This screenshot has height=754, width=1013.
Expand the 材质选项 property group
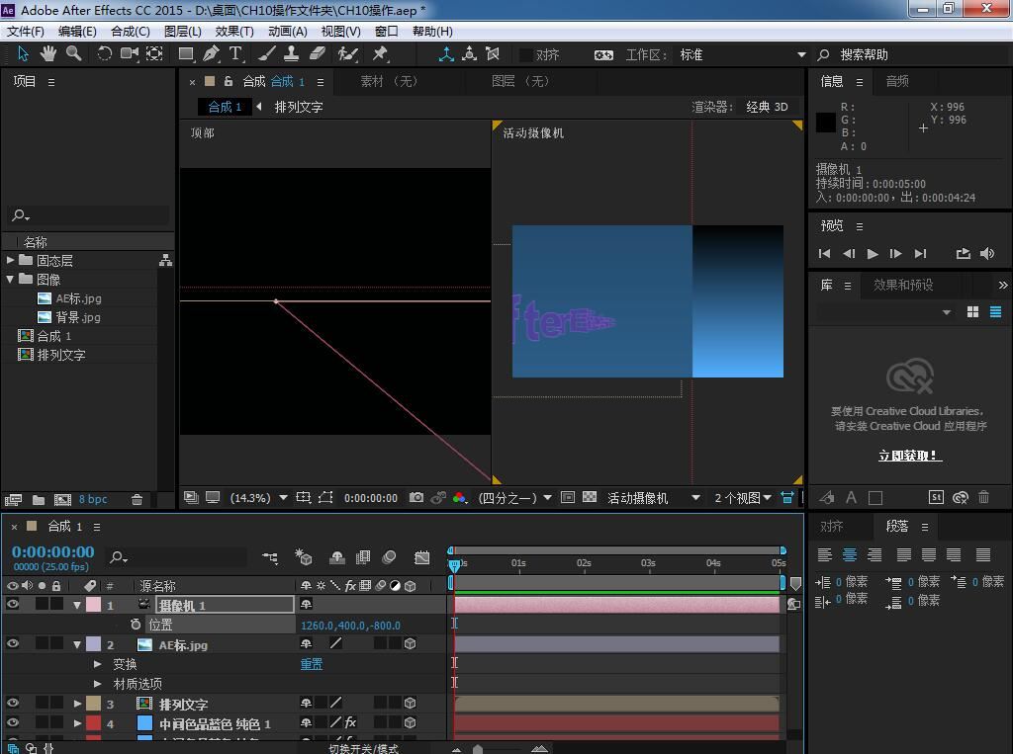pyautogui.click(x=98, y=683)
